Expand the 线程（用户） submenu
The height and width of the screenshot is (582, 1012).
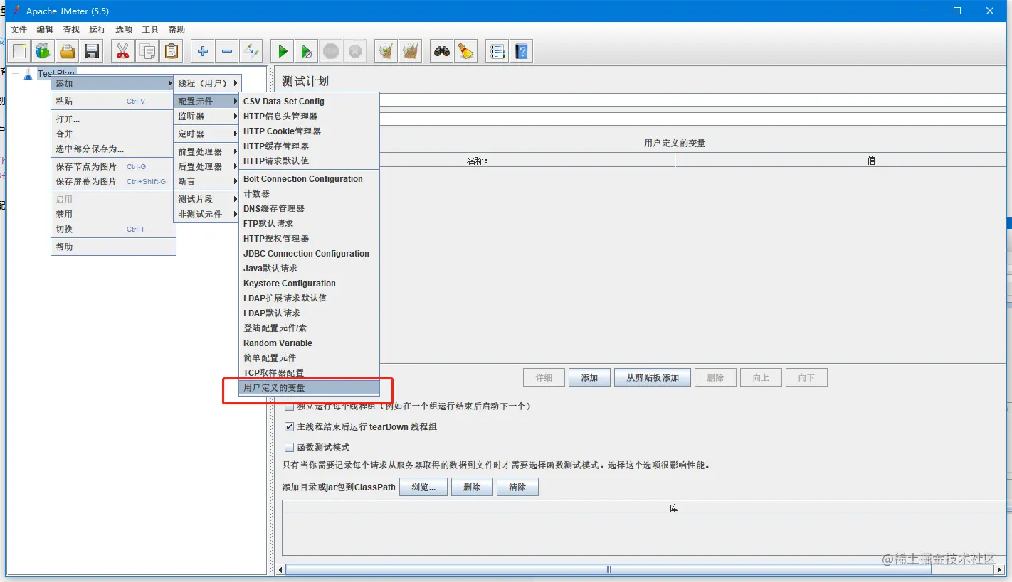[208, 83]
